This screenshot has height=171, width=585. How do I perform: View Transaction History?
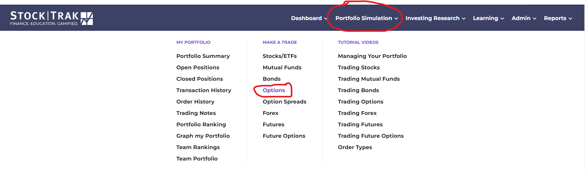[204, 90]
